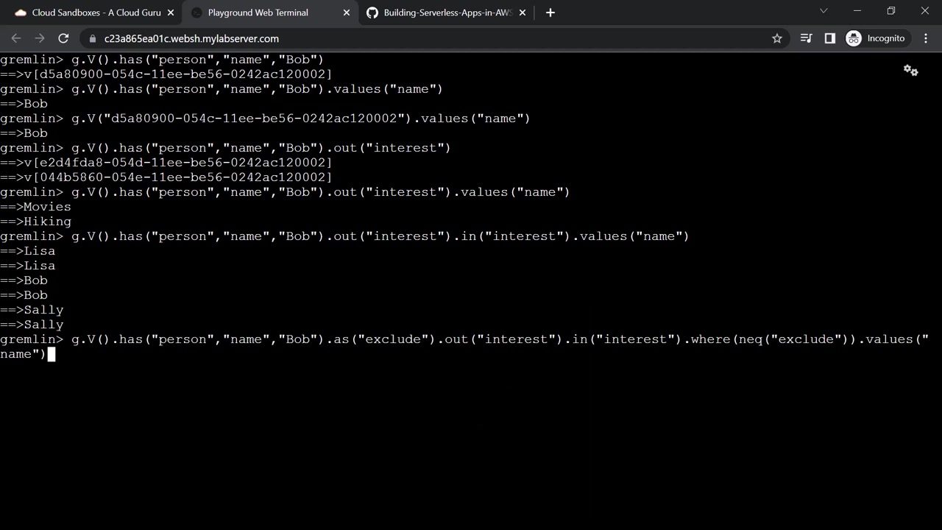
Task: Open a new browser tab
Action: point(550,13)
